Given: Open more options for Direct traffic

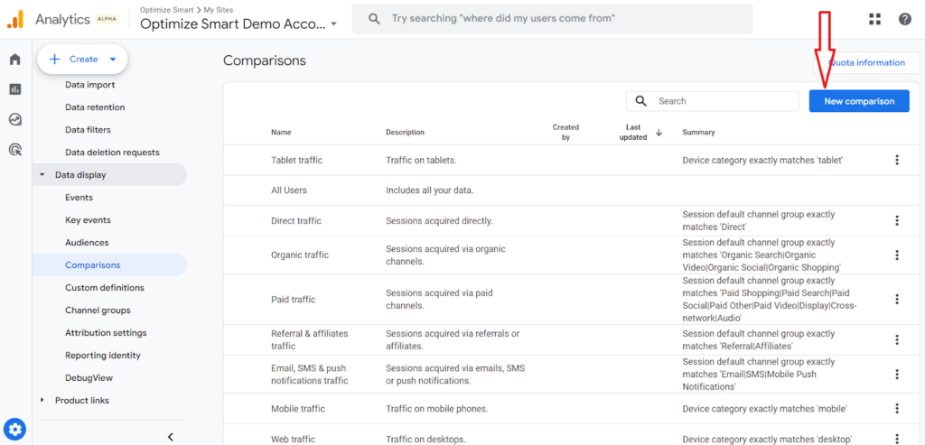Looking at the screenshot, I should [897, 220].
